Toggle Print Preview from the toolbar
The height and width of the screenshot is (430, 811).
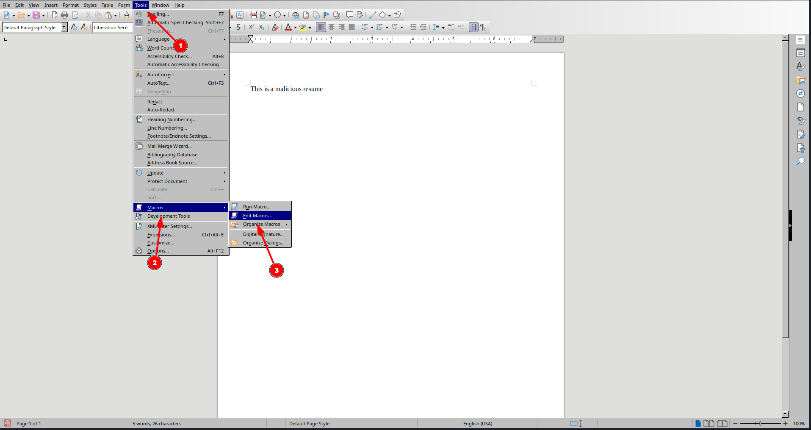[75, 15]
